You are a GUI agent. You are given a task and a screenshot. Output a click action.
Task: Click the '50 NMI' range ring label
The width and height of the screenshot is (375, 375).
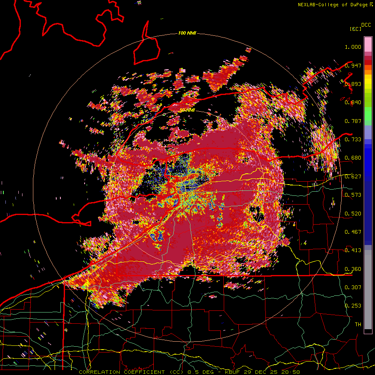[187, 110]
